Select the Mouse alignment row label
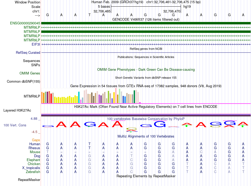The image size is (251, 186). click(35, 152)
